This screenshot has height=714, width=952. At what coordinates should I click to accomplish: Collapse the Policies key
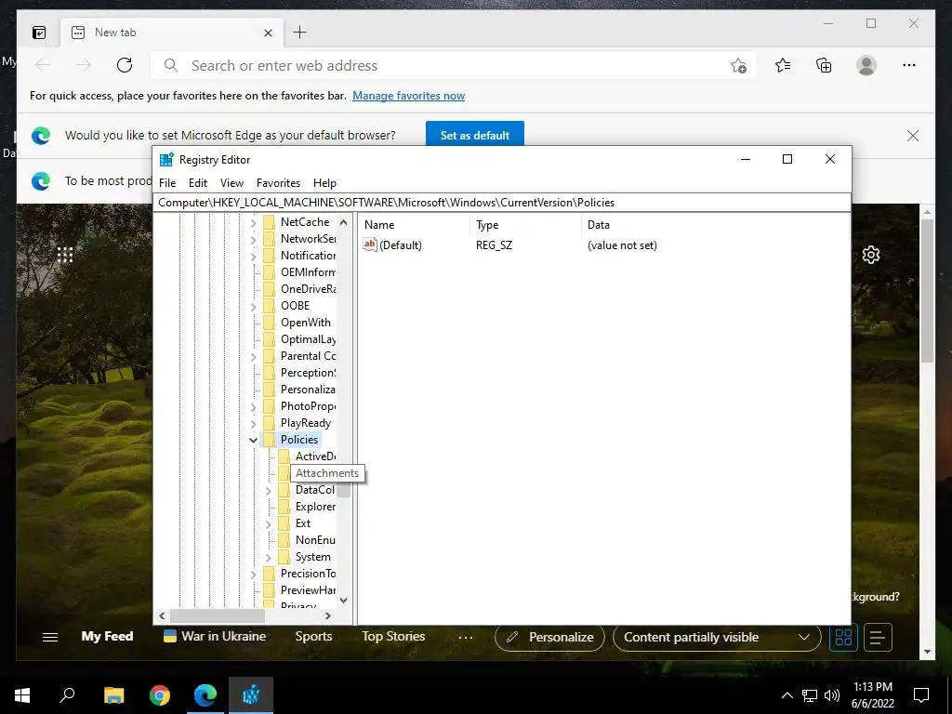pyautogui.click(x=253, y=440)
